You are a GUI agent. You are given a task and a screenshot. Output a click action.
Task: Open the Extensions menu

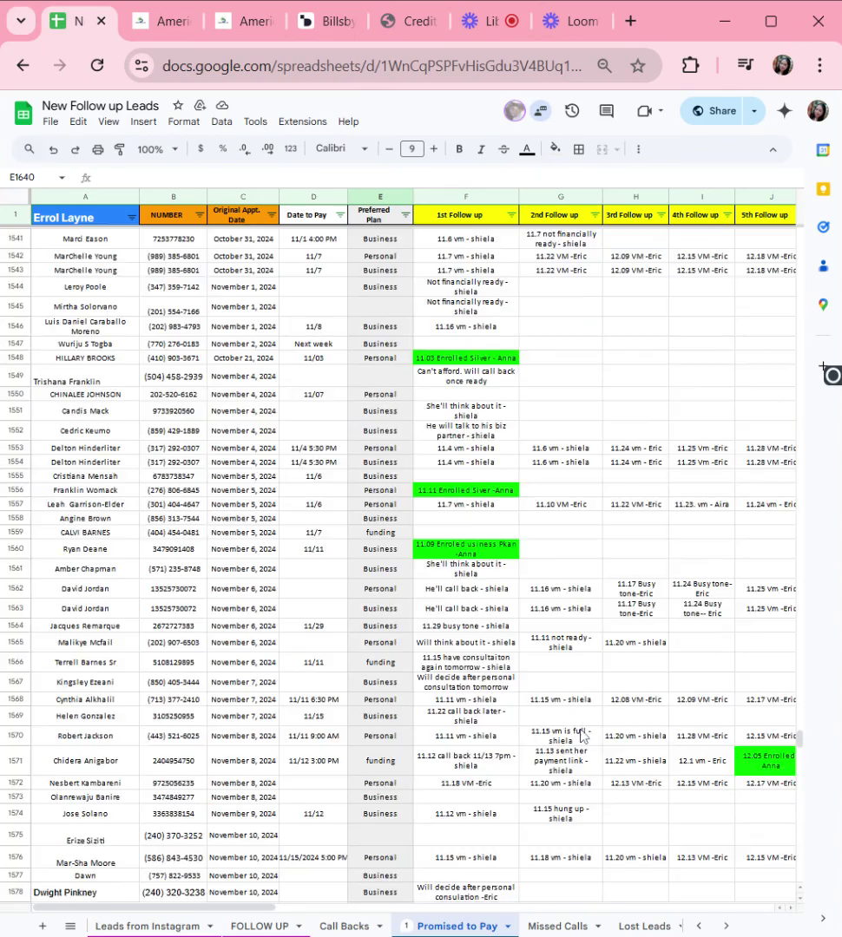[x=303, y=122]
